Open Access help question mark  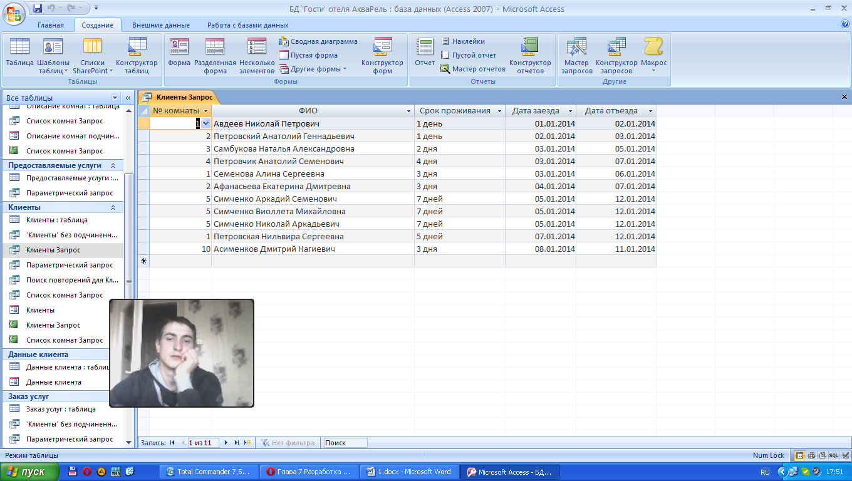tap(844, 24)
